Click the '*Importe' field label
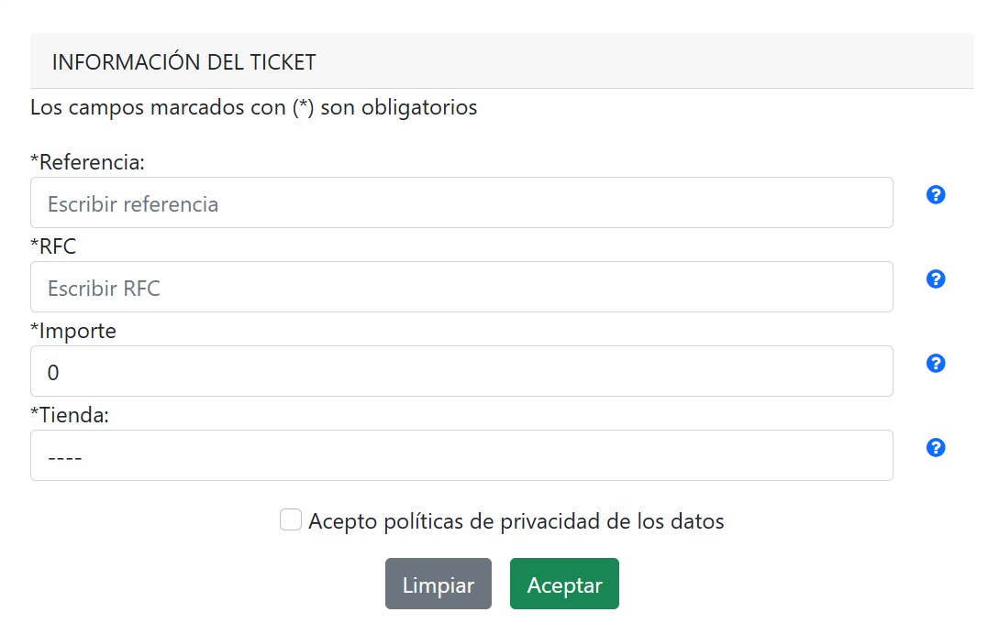This screenshot has height=634, width=999. tap(73, 331)
